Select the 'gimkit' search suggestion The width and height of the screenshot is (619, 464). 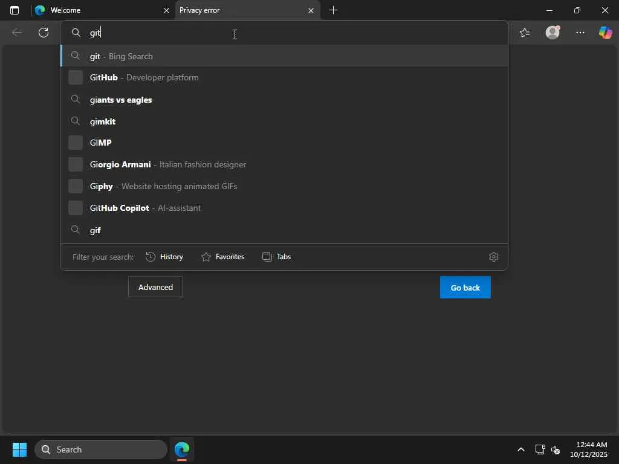coord(284,121)
